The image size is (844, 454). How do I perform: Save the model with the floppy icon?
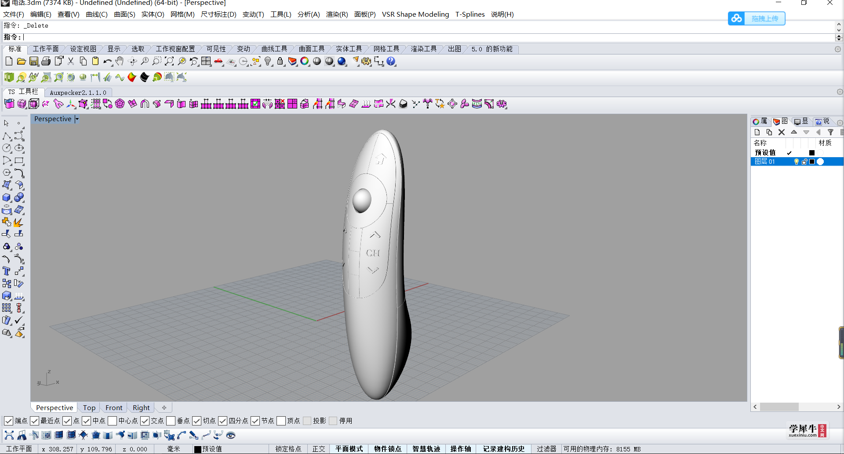pyautogui.click(x=33, y=61)
